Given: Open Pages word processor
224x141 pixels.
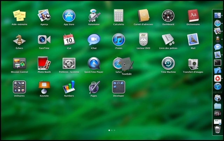Looking at the screenshot, I should point(94,87).
